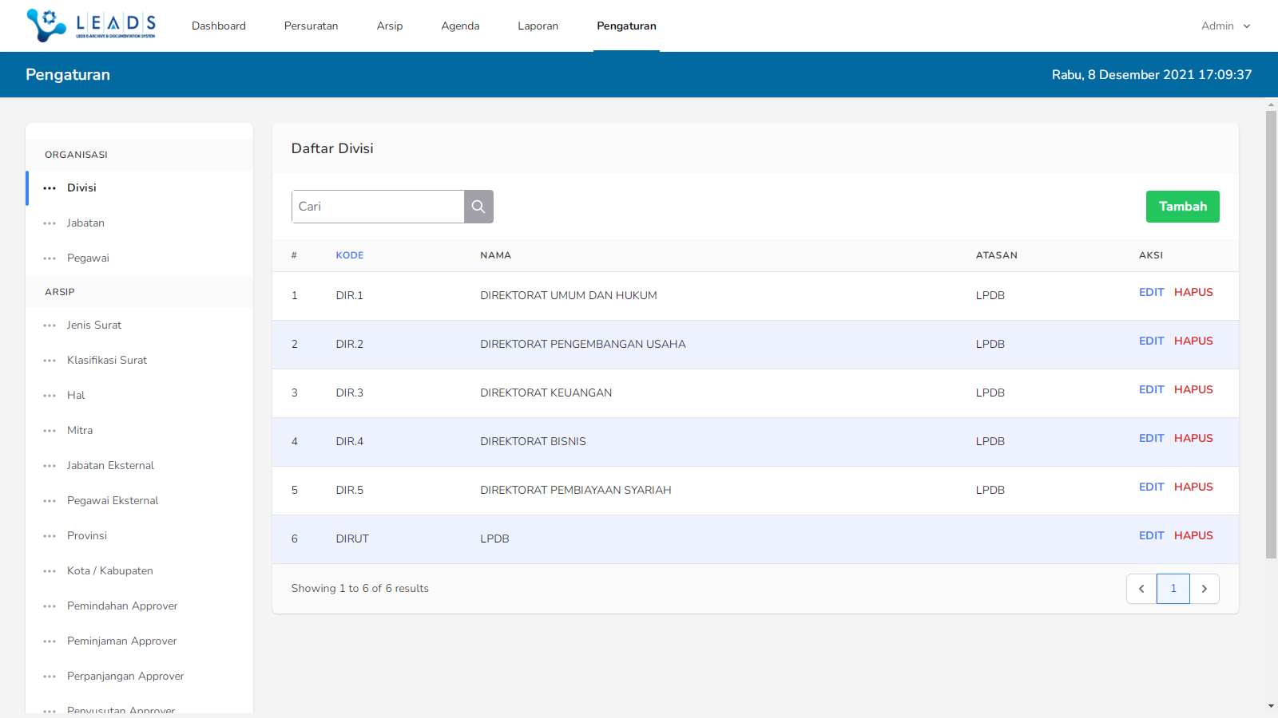This screenshot has width=1278, height=718.
Task: Sort table by KODE column header
Action: (349, 255)
